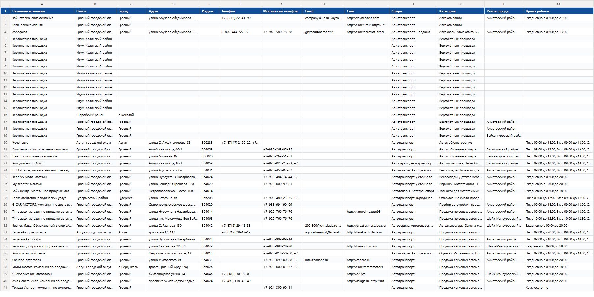Viewport: 594px width, 297px height.
Task: Click address 'улица С. Аксактемирова, 33'
Action: 173,143
